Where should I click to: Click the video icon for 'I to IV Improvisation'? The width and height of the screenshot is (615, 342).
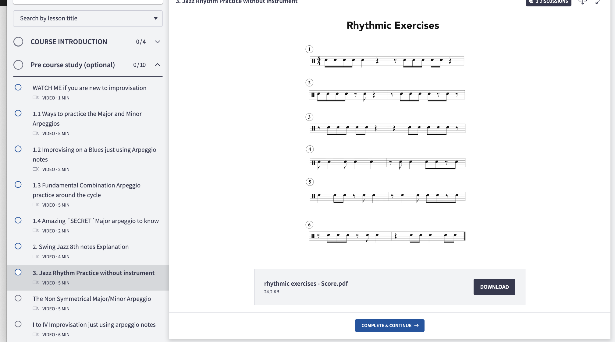36,334
